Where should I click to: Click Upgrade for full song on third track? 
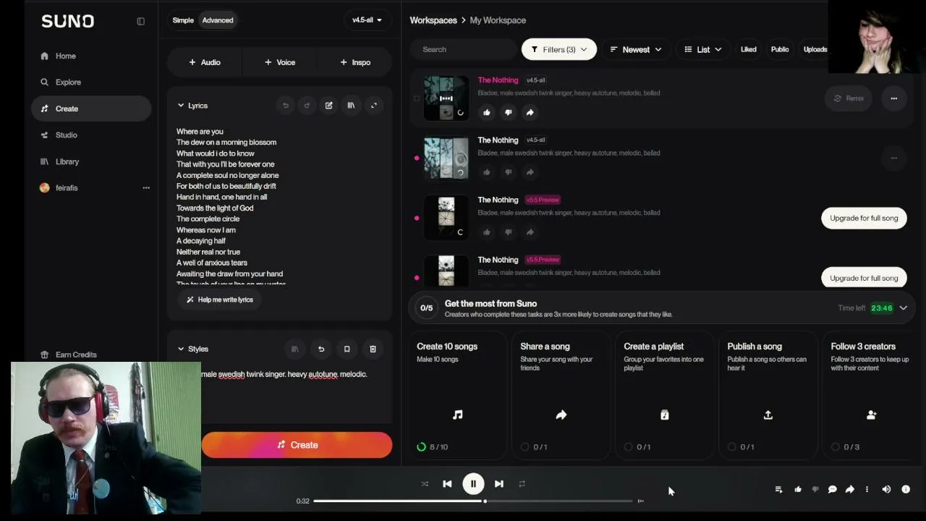tap(864, 218)
